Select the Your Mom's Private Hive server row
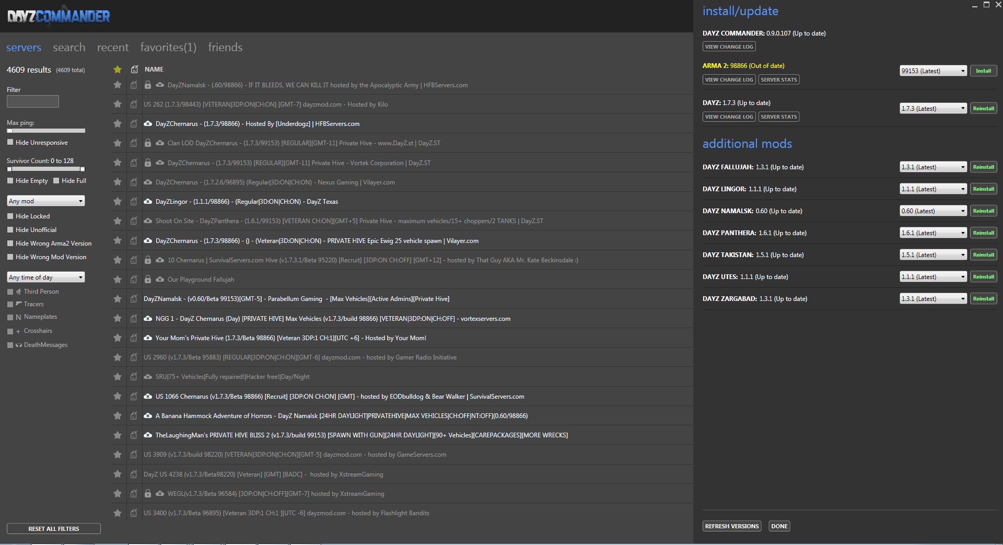This screenshot has width=1003, height=545. point(402,338)
